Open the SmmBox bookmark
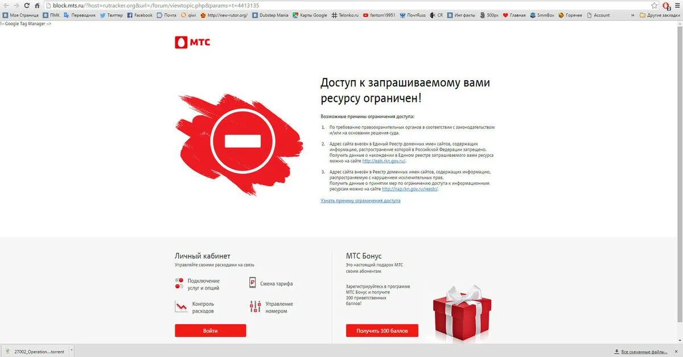This screenshot has height=357, width=683. [x=542, y=15]
